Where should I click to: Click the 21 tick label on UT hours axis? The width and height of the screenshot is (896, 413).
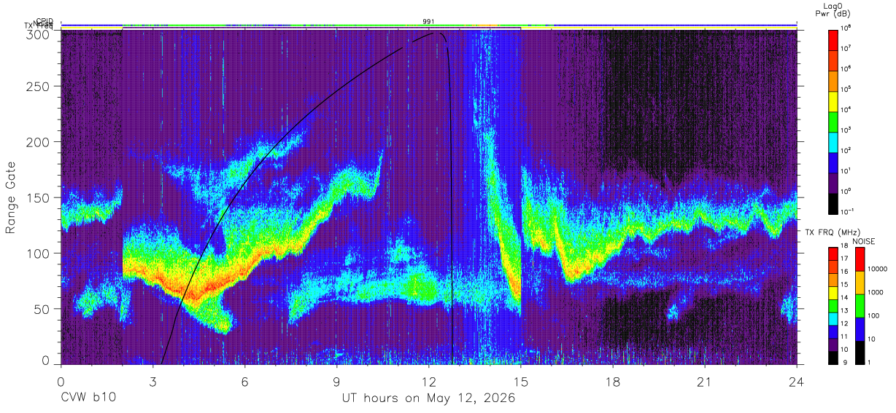(705, 382)
